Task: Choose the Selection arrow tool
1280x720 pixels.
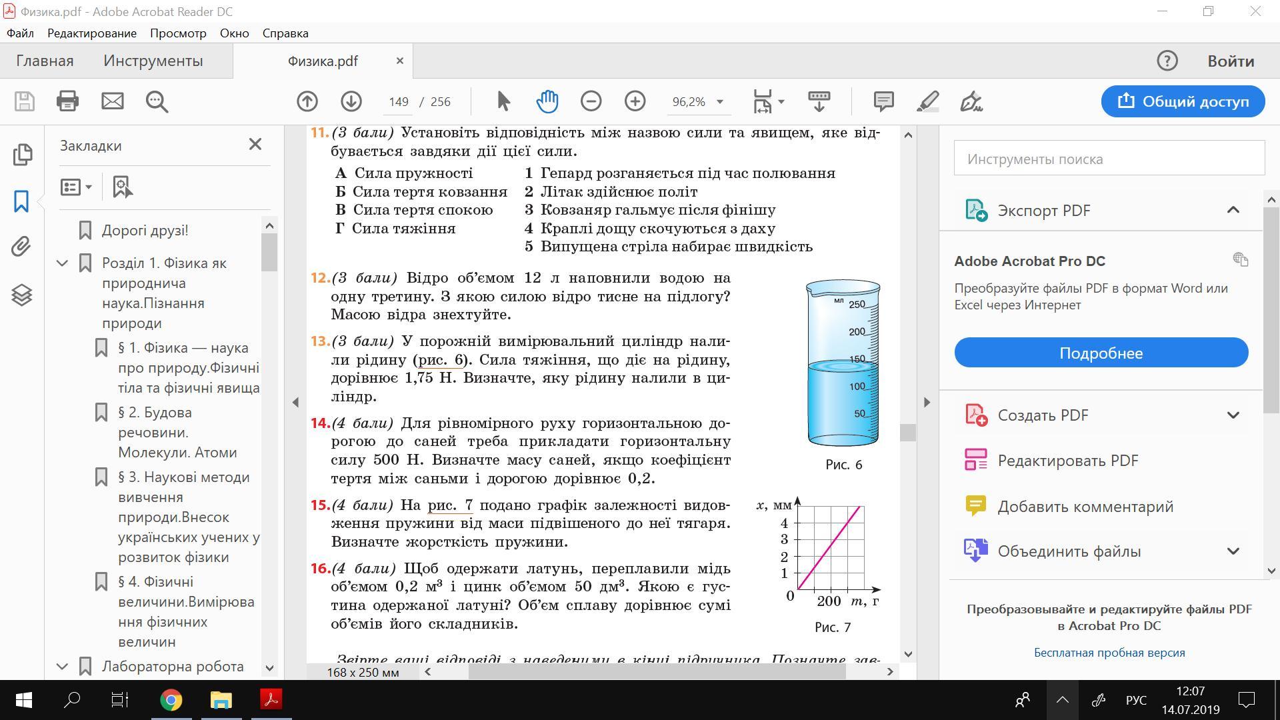Action: pos(503,101)
